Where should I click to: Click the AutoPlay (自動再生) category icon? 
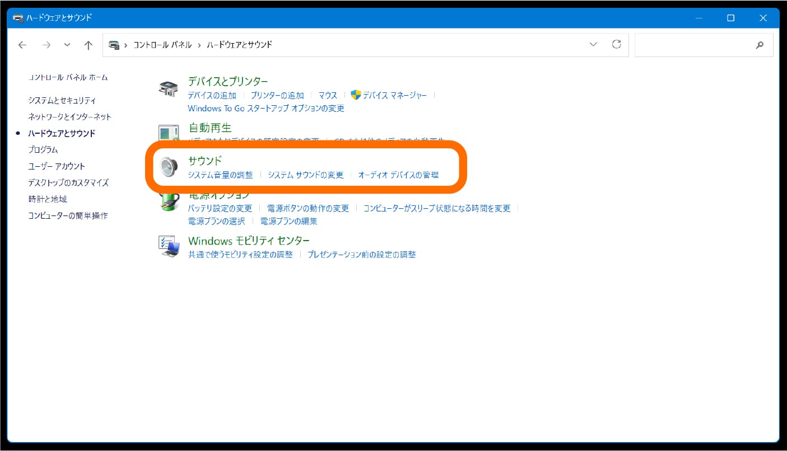pos(168,133)
